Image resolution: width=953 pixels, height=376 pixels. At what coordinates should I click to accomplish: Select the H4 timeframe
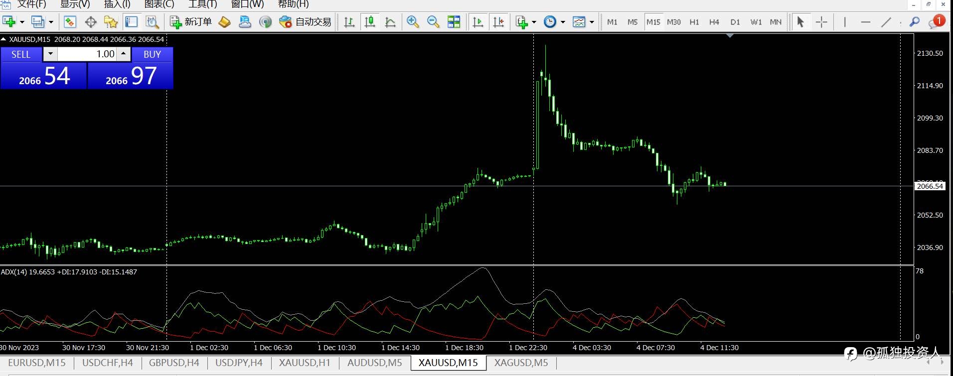[714, 22]
